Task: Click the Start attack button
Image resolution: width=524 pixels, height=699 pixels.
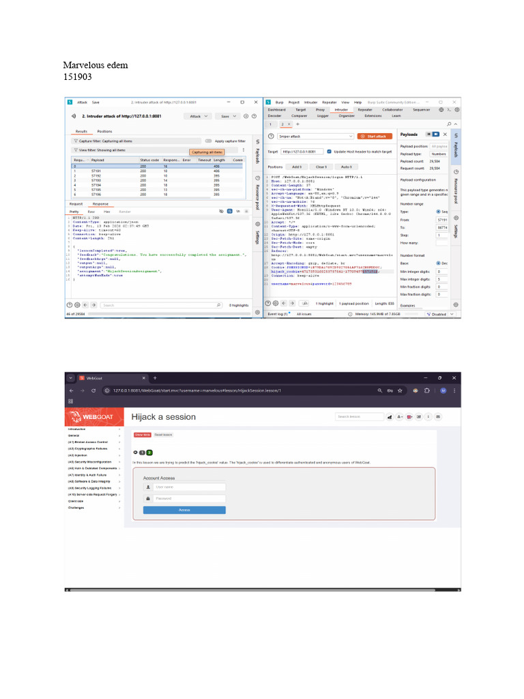Action: (375, 136)
